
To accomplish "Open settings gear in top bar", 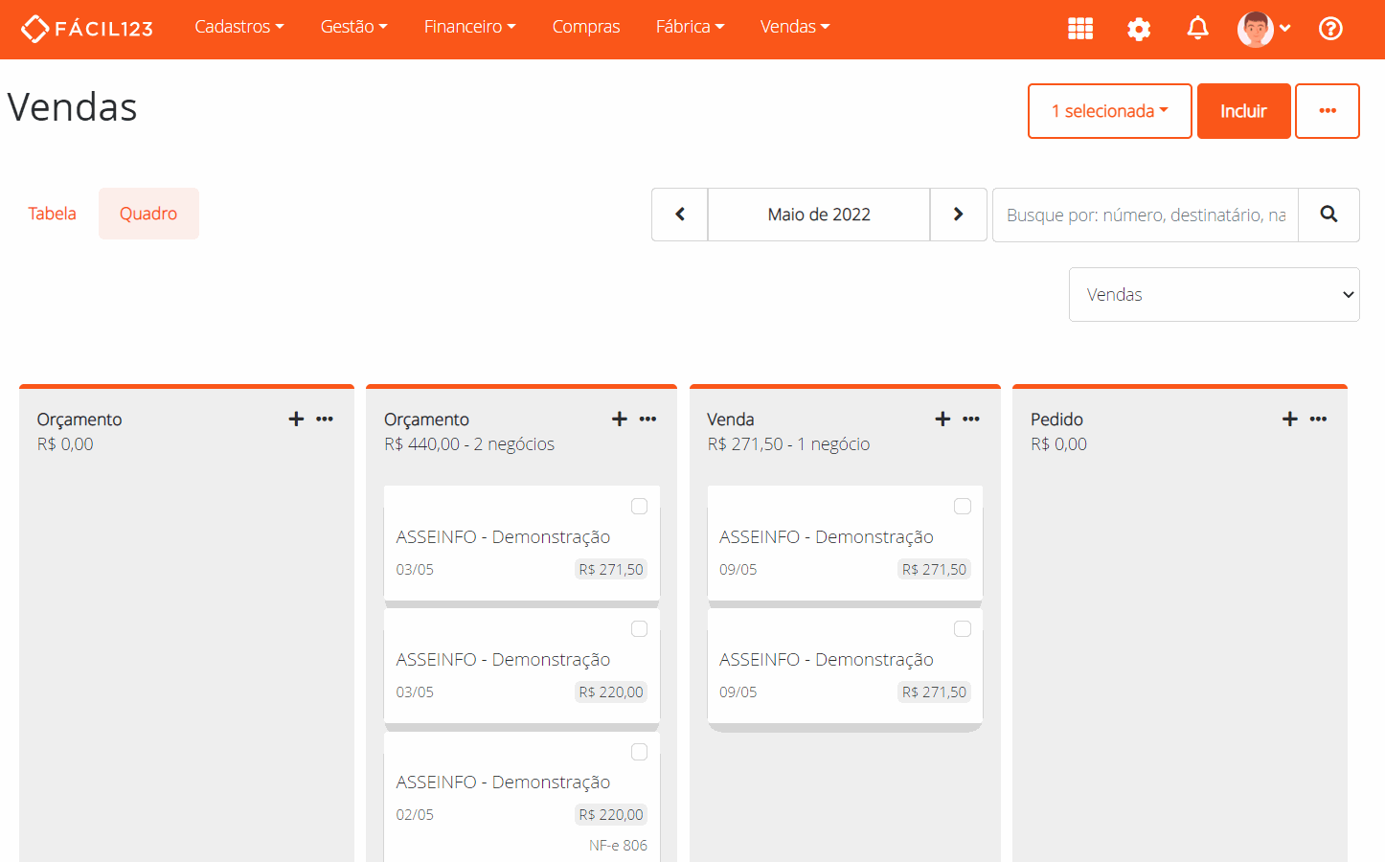I will (x=1139, y=29).
